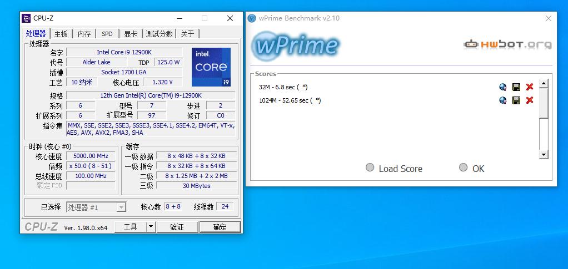
Task: Click the name field Intel Core i9 12900K
Action: 124,53
